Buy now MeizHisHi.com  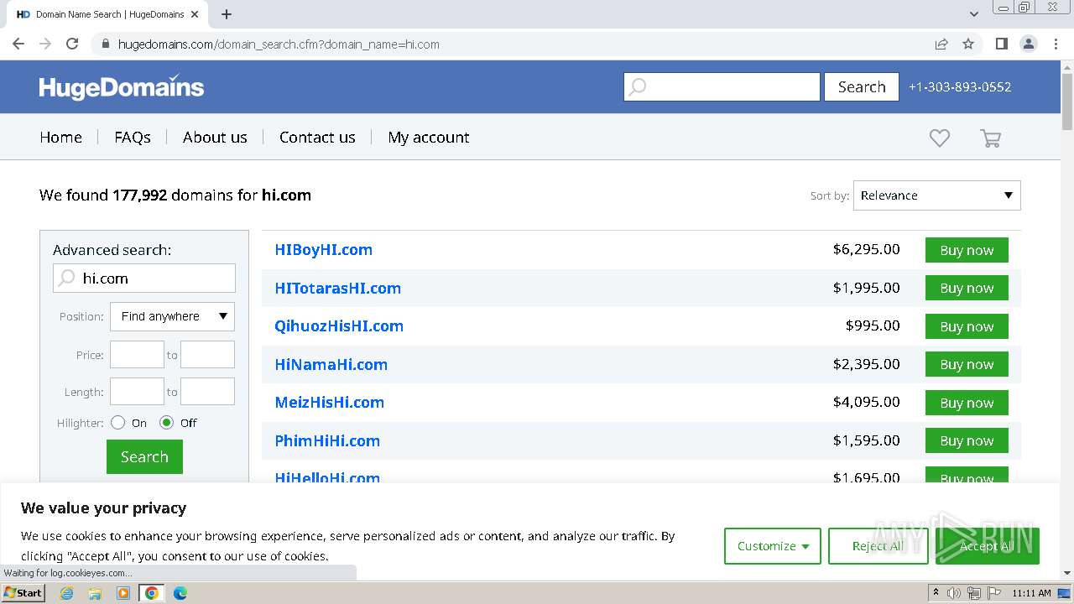click(x=967, y=403)
